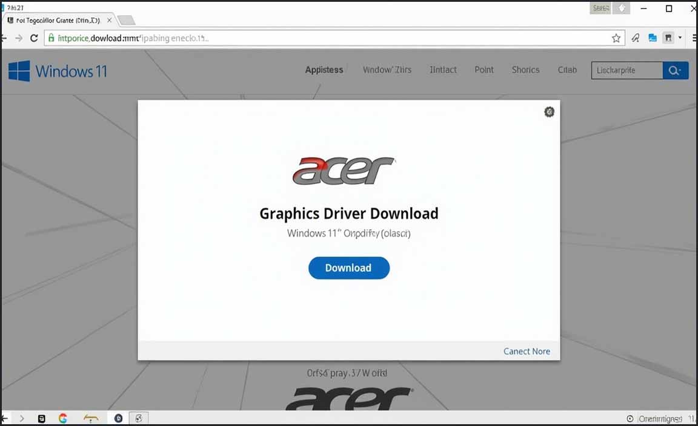698x426 pixels.
Task: Select the Iintact nav item
Action: pos(443,70)
